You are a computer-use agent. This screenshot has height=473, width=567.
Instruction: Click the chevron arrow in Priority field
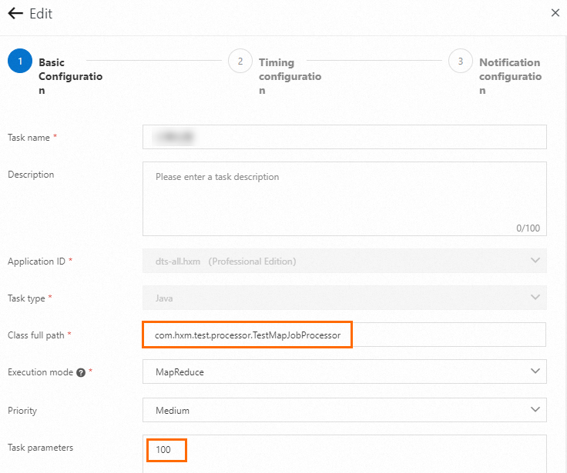tap(535, 410)
